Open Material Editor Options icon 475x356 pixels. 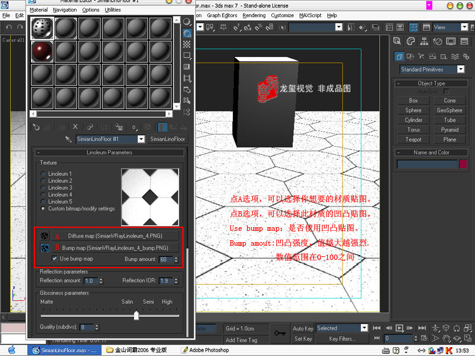[x=187, y=90]
